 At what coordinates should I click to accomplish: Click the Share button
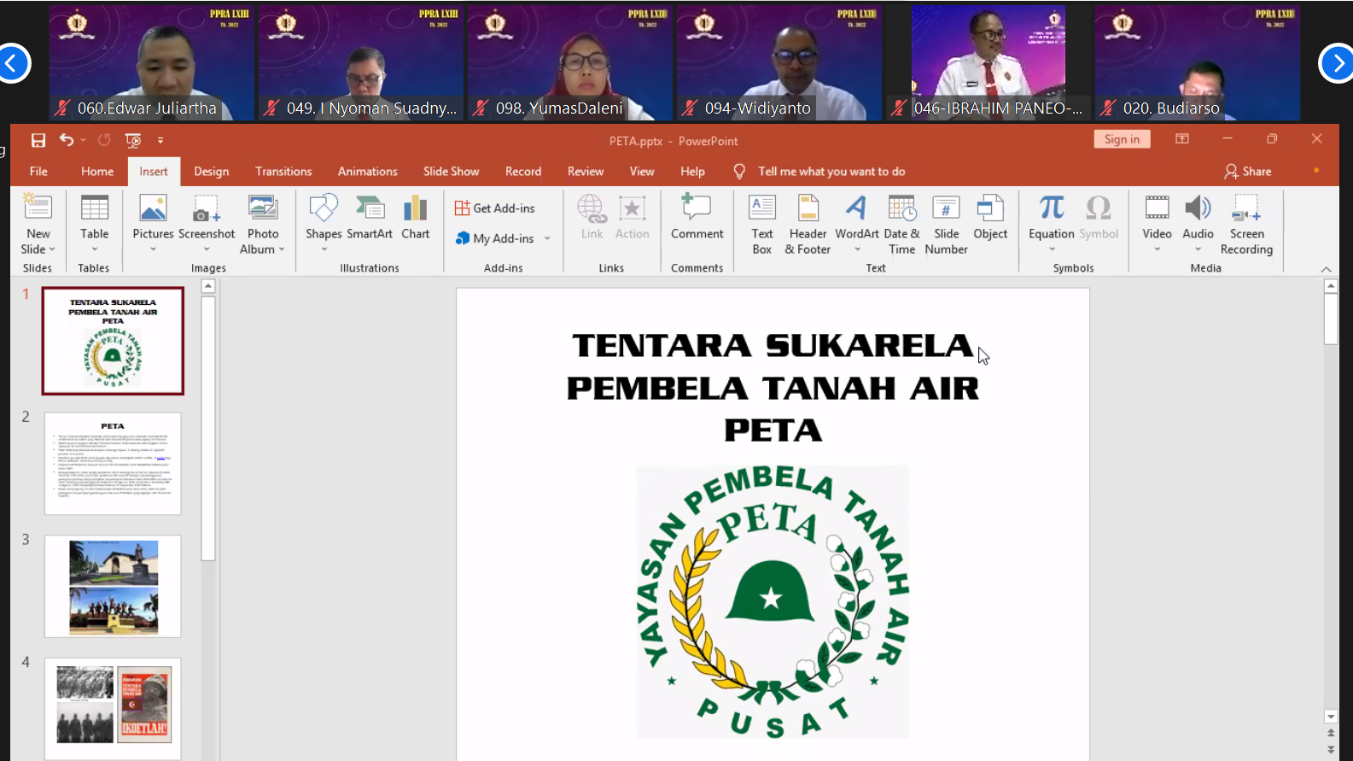tap(1247, 172)
